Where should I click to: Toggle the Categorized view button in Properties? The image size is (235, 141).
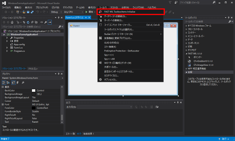coord(4,82)
